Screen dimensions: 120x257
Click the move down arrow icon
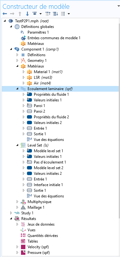coord(27,14)
